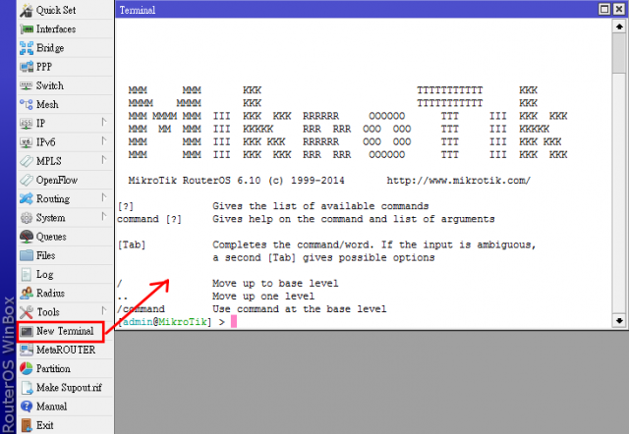
Task: Click "Move up one level" text
Action: coord(263,297)
